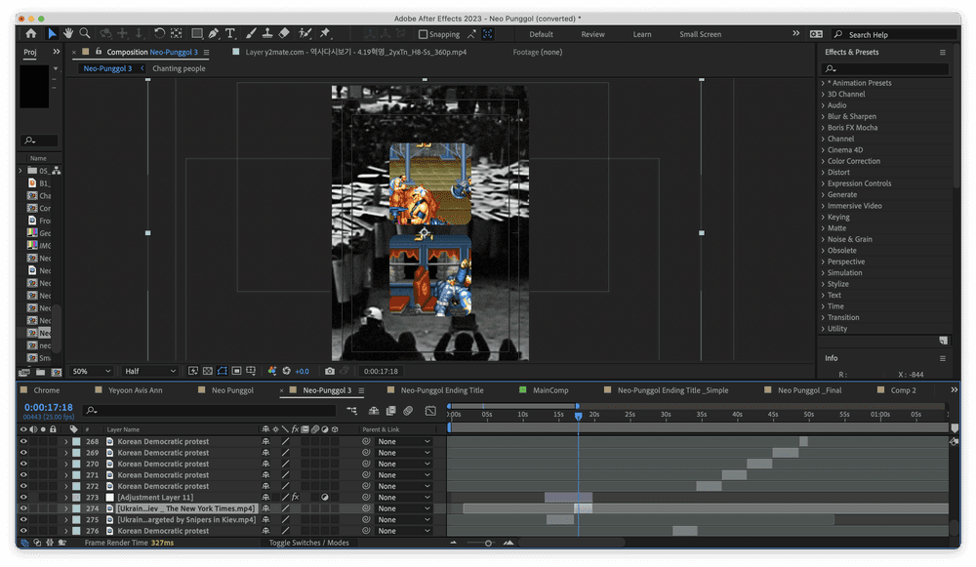The image size is (976, 567).
Task: Expand the Distort effects category
Action: coord(823,173)
